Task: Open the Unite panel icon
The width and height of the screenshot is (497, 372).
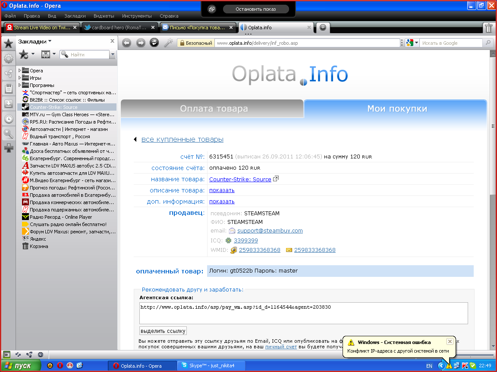Action: click(9, 74)
